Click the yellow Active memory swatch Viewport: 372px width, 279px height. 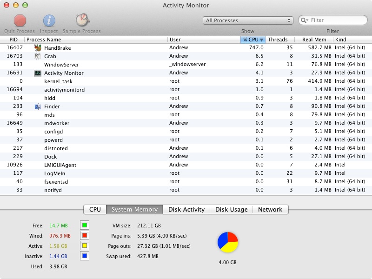(x=85, y=246)
